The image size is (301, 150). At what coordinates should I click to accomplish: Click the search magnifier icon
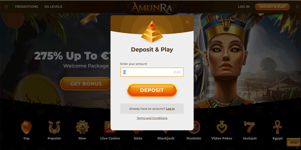point(297,7)
